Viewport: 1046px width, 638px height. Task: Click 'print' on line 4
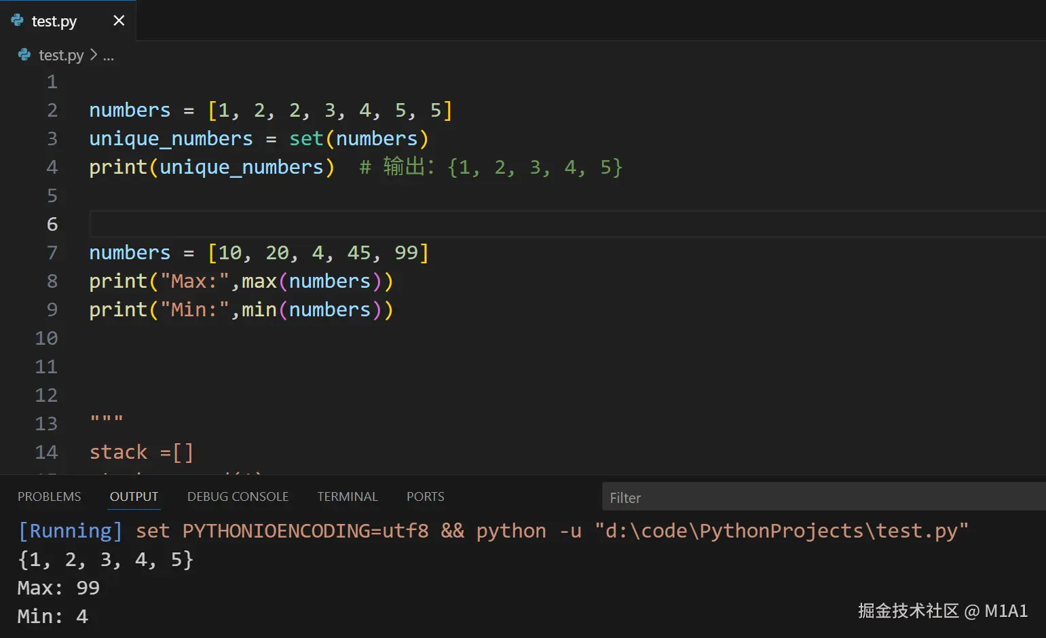118,168
